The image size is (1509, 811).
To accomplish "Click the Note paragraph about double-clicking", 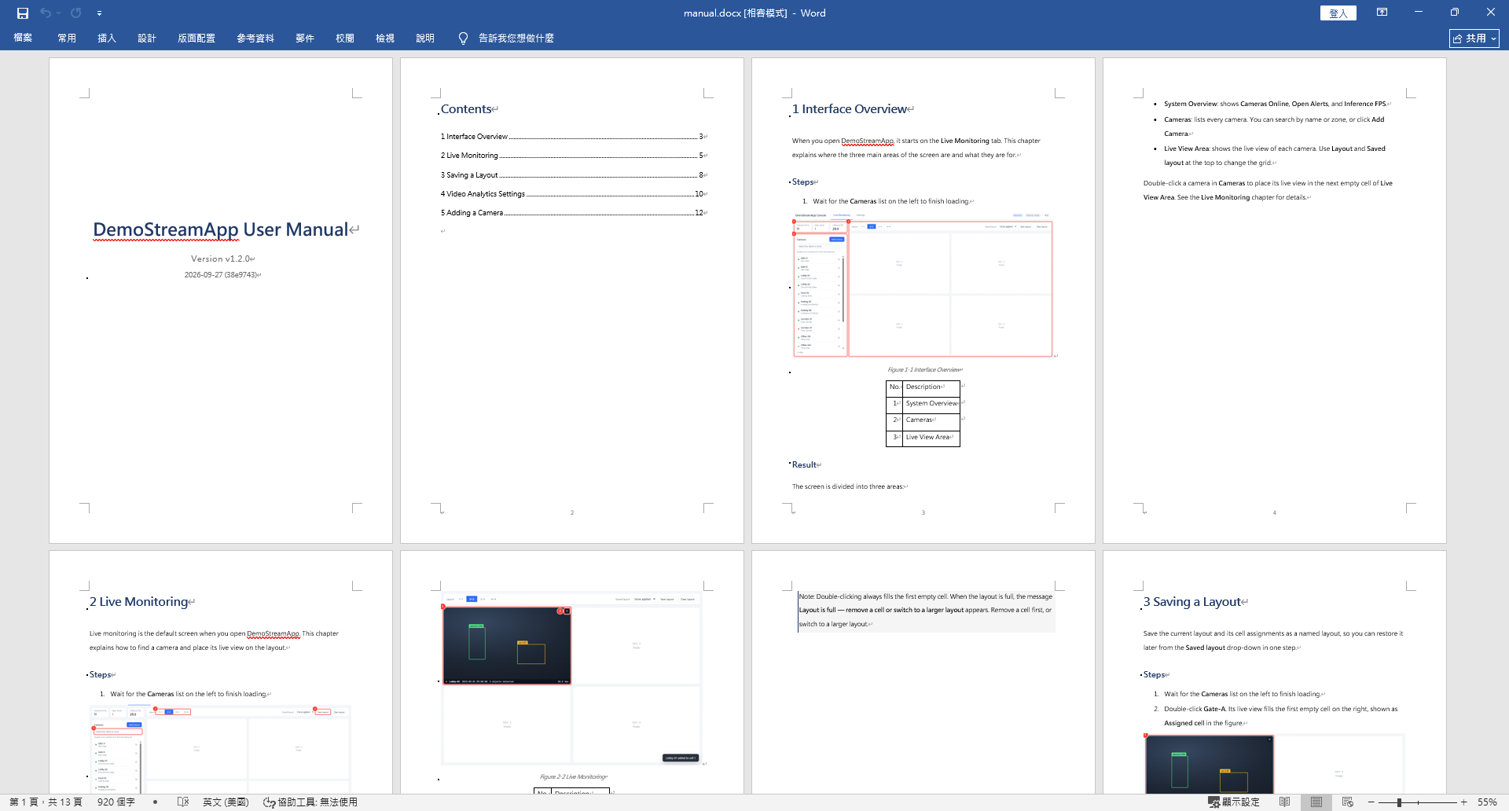I will (926, 611).
